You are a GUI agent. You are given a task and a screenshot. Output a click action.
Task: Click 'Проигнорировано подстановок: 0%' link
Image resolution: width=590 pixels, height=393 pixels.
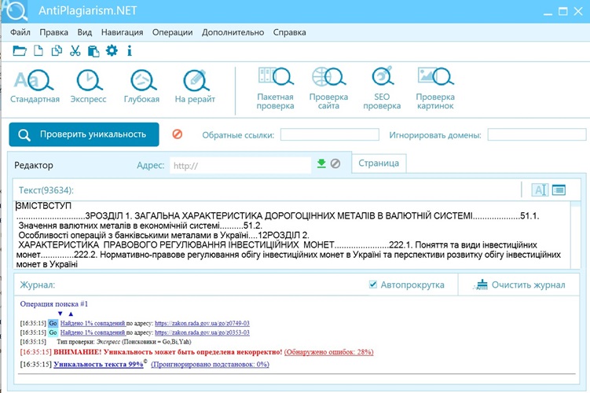[210, 364]
